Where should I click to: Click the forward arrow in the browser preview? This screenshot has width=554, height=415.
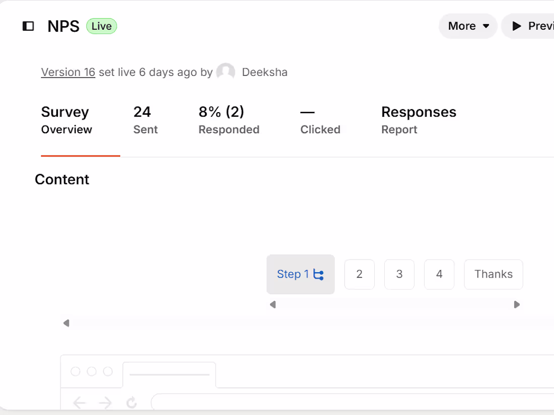tap(105, 402)
